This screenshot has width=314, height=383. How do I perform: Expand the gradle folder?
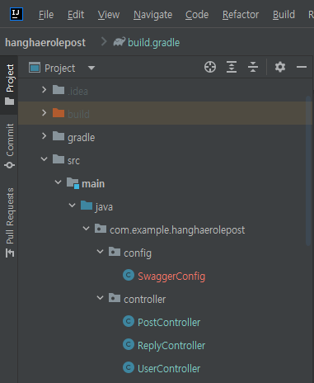[44, 135]
